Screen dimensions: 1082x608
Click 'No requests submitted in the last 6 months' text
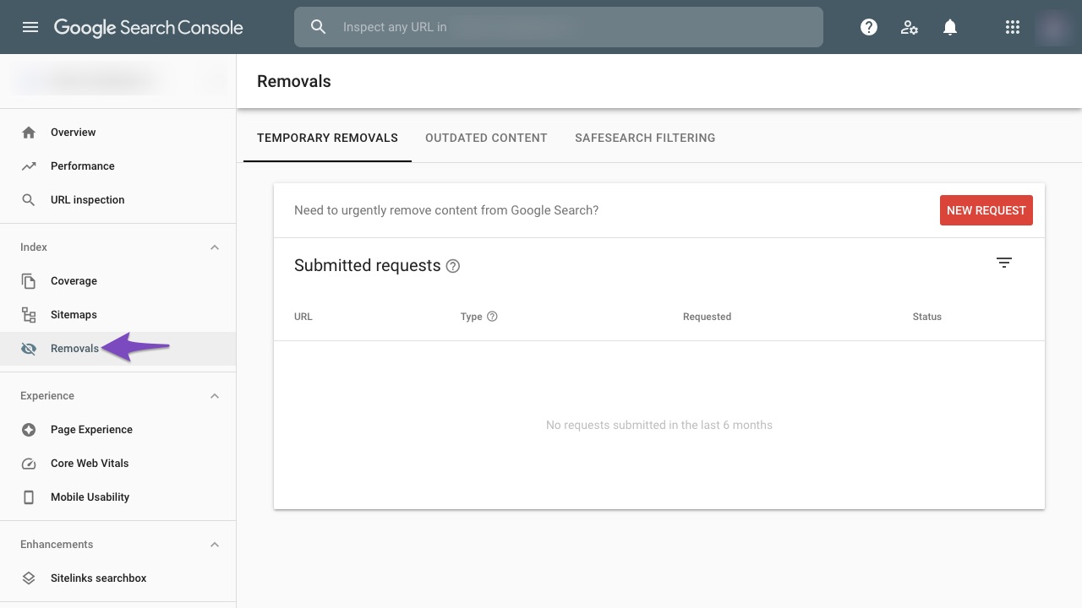659,425
